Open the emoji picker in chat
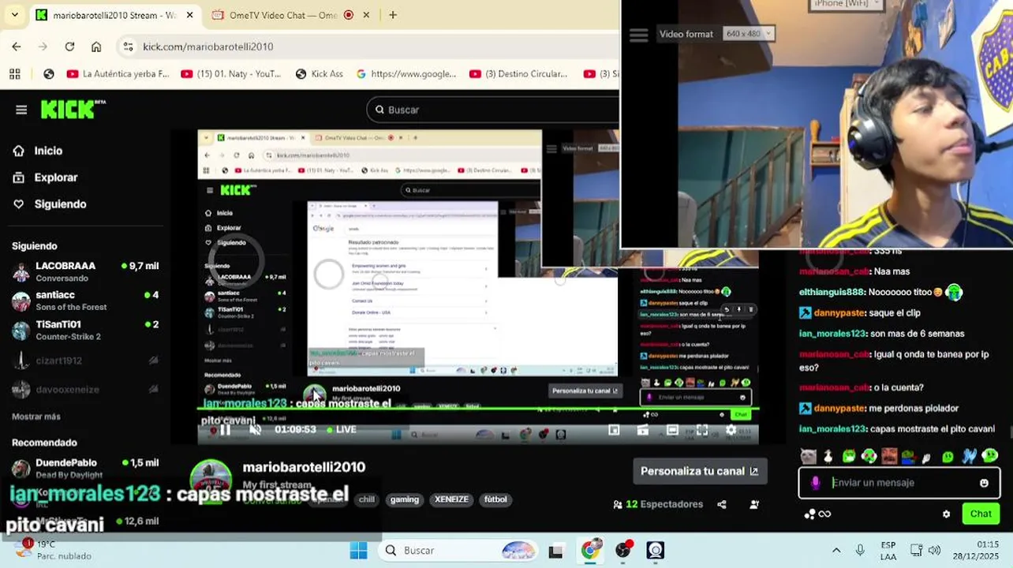This screenshot has height=568, width=1013. pos(984,483)
